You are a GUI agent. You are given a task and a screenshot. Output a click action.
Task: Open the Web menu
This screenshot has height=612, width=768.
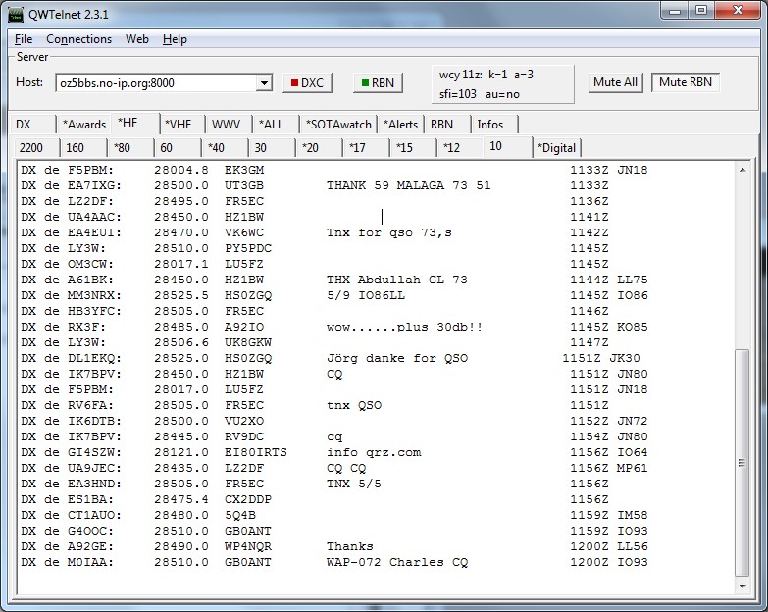136,39
